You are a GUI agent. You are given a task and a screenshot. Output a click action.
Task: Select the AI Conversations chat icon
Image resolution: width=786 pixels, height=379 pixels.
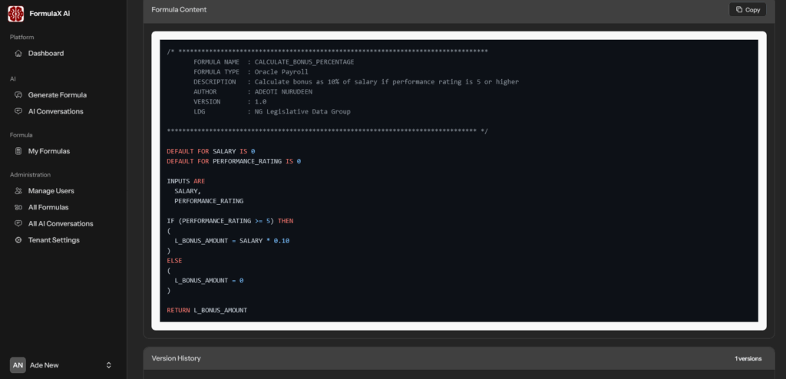point(18,111)
